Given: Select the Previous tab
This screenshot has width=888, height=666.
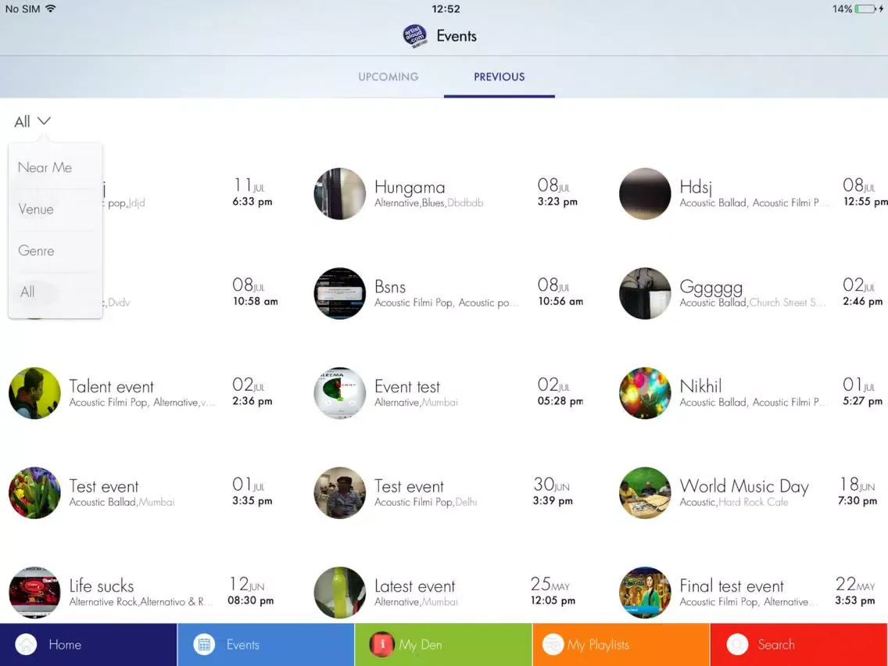Looking at the screenshot, I should (x=499, y=77).
